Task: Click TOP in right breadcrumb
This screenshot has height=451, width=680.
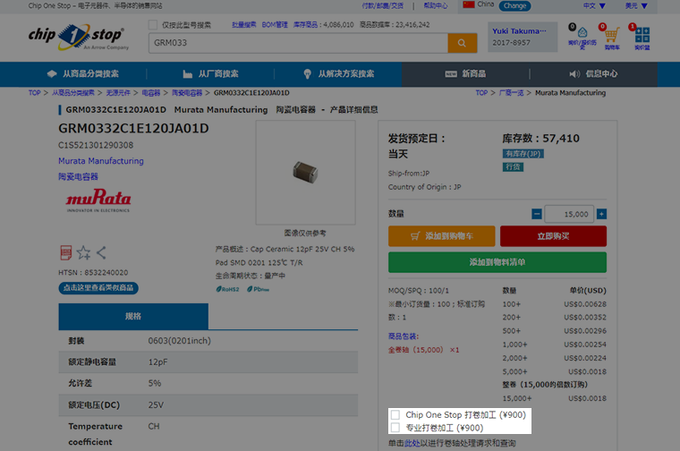Action: click(x=481, y=93)
